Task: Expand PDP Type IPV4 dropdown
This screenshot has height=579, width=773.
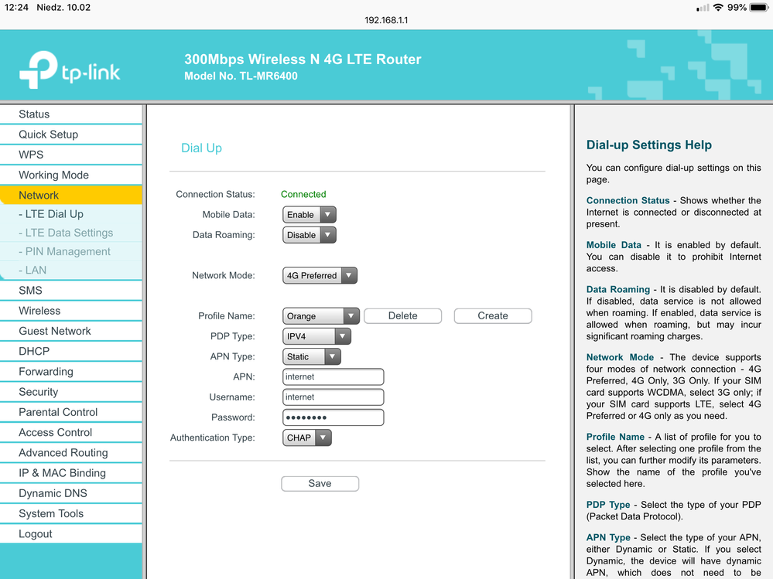Action: 316,336
